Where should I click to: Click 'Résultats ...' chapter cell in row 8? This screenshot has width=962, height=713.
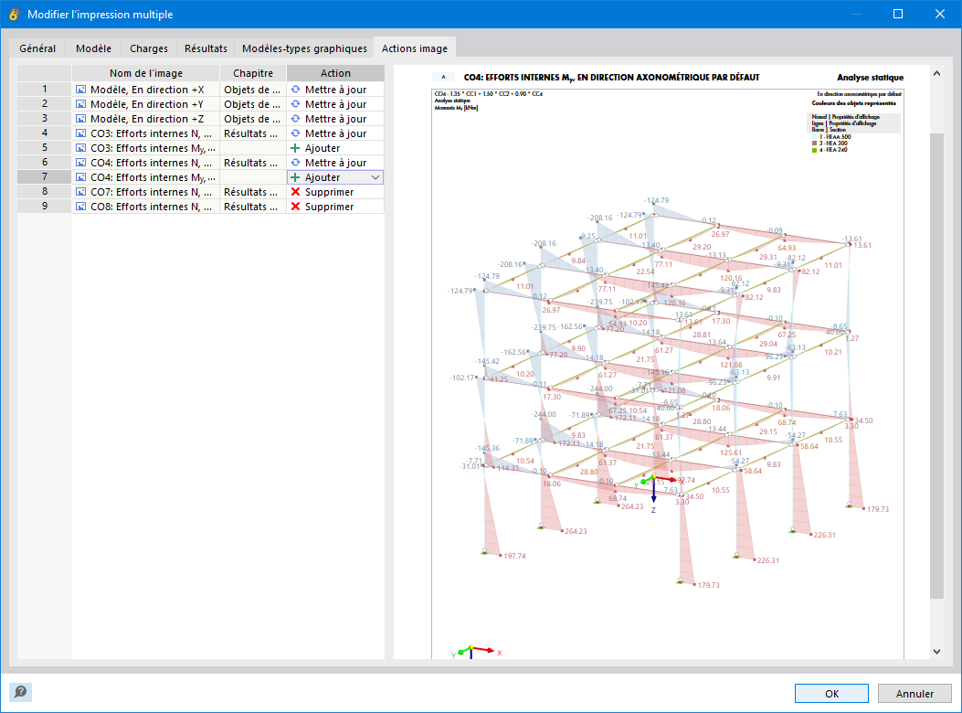[253, 192]
